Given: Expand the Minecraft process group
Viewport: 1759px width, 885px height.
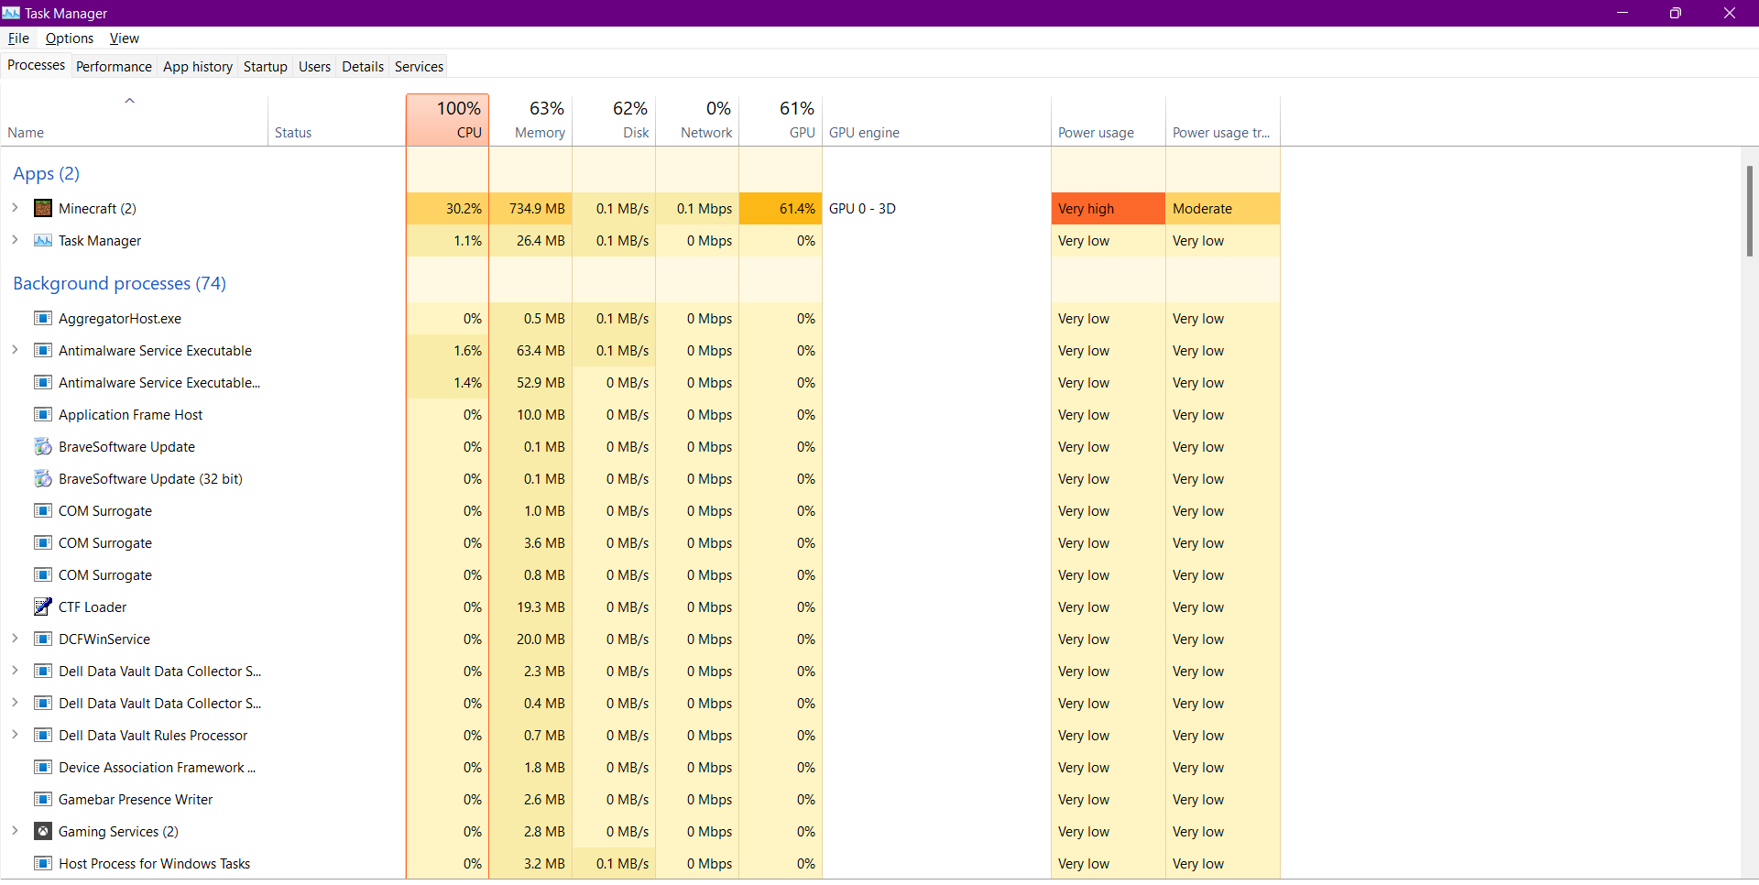Looking at the screenshot, I should coord(15,208).
